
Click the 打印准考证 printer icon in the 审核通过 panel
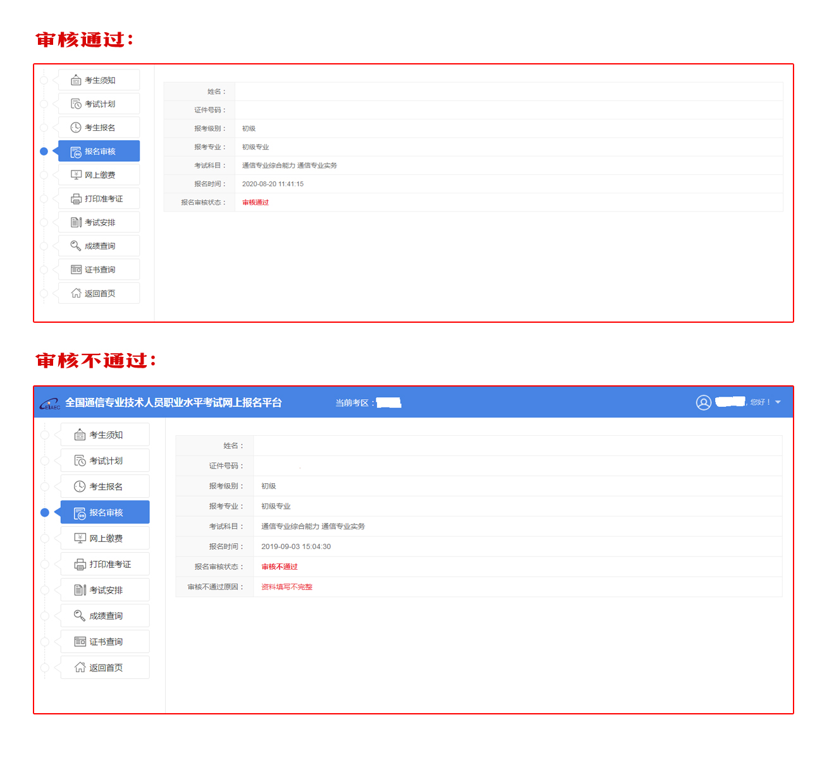click(76, 199)
